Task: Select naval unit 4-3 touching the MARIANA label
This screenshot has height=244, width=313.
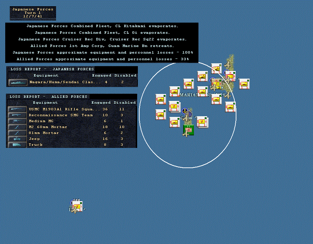Action: point(174,92)
